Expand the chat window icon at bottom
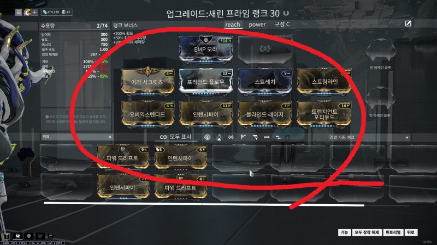This screenshot has width=437, height=245. tap(51, 236)
